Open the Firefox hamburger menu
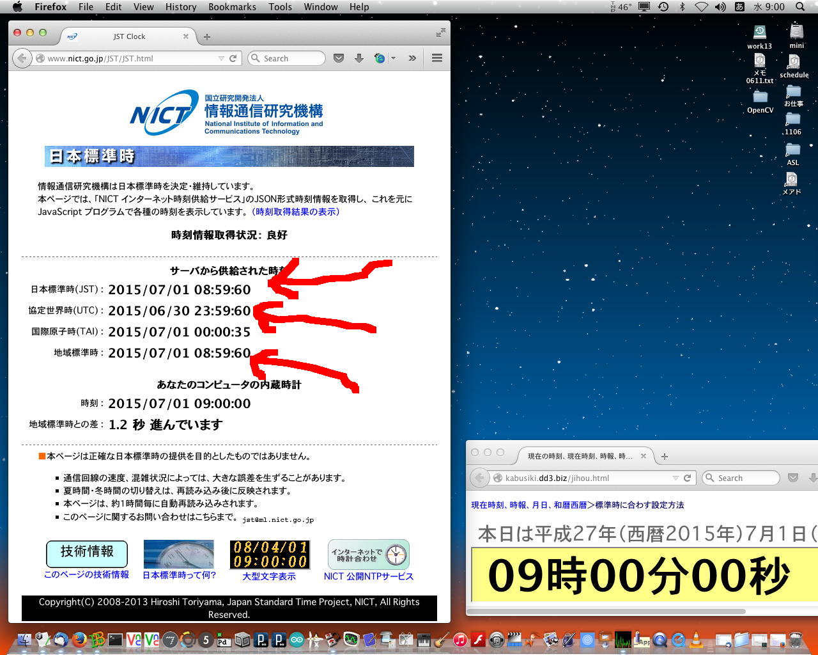The height and width of the screenshot is (655, 818). 437,58
